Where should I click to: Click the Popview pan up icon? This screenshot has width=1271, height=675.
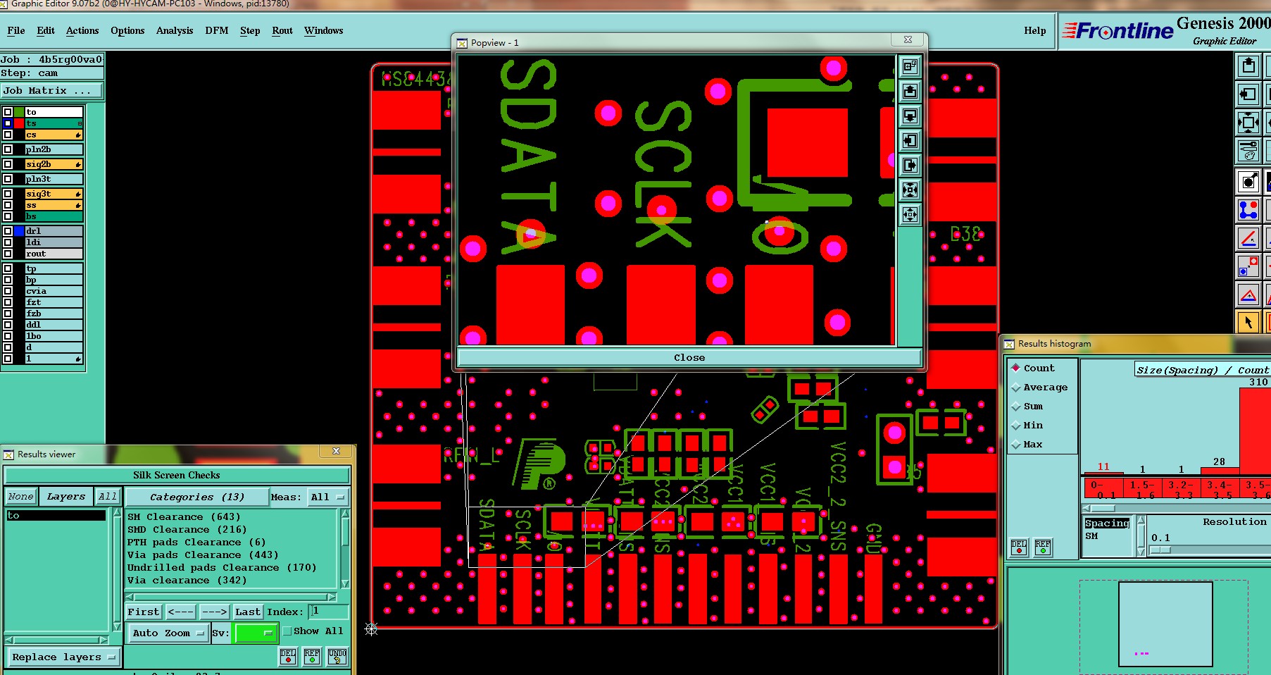pos(910,91)
